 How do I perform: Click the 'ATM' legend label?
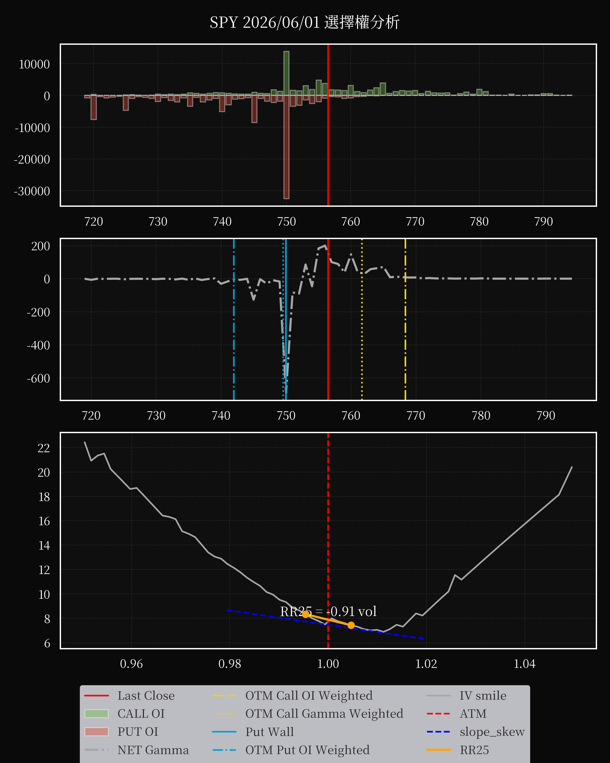point(473,714)
